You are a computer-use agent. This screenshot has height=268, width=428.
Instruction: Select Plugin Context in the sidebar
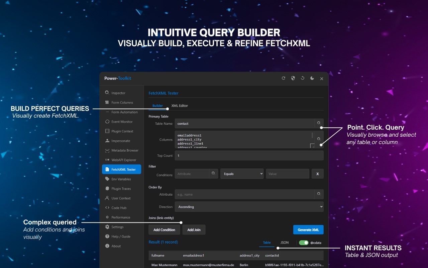click(121, 131)
